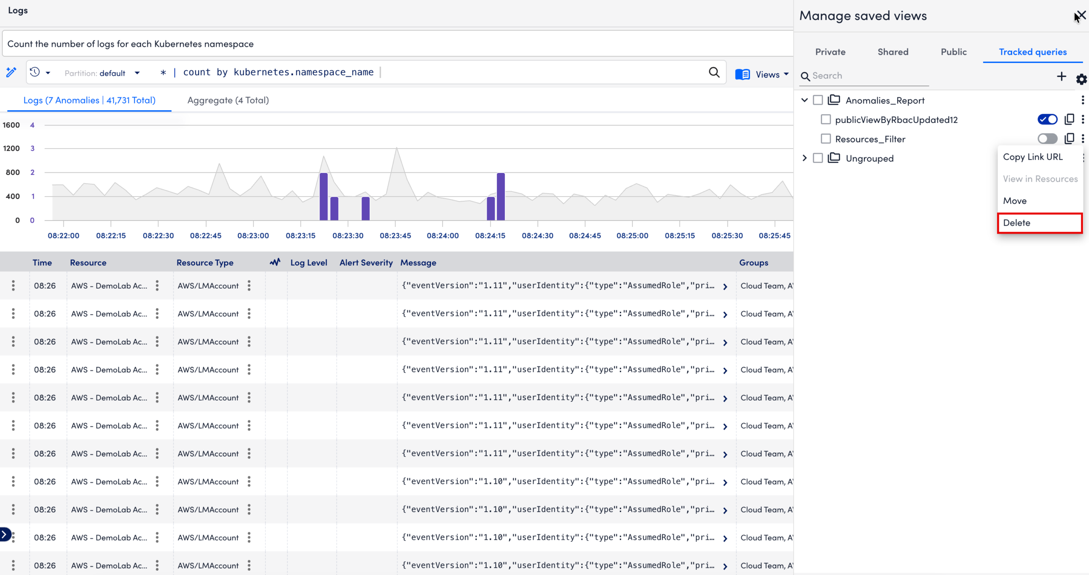Viewport: 1089px width, 575px height.
Task: Focus the saved views Search field
Action: point(864,76)
